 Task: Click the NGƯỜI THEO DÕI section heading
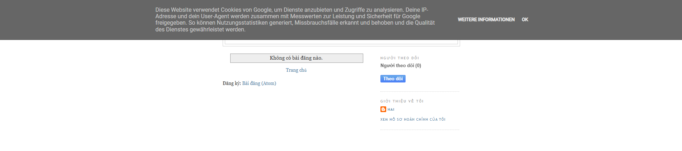tap(400, 58)
